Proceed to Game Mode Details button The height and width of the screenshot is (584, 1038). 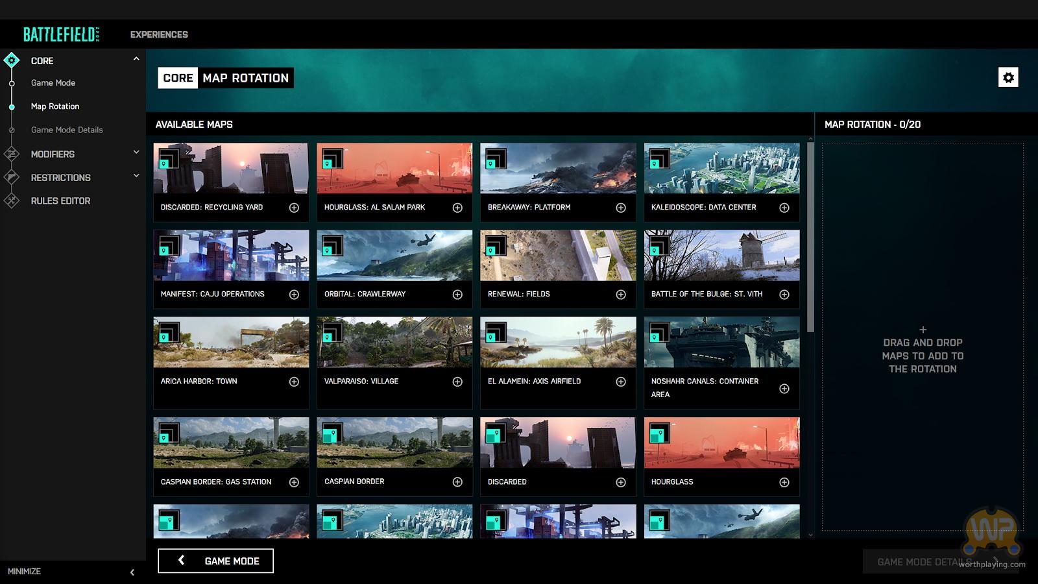(940, 562)
